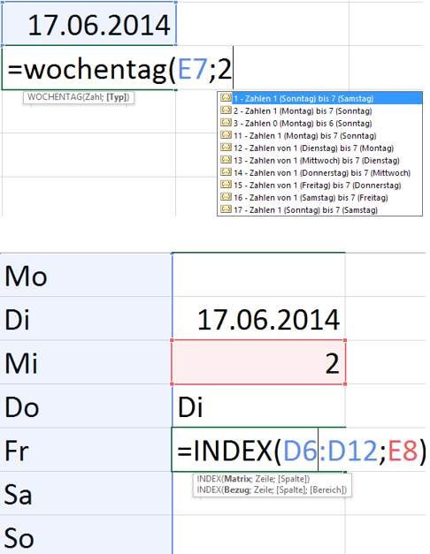Click the icon beside option 2 in the list

226,110
